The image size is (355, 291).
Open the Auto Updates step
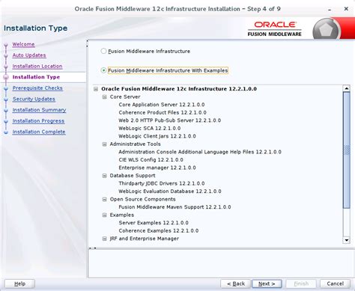[29, 55]
